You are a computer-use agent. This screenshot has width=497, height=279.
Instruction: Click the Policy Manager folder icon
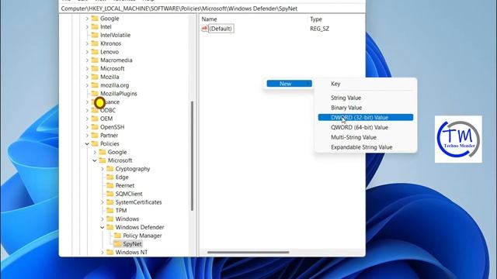coord(117,236)
